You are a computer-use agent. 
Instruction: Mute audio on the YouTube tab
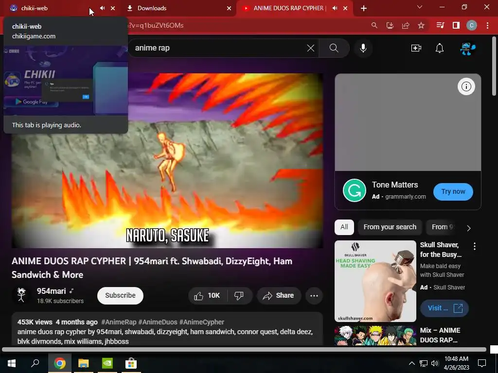click(335, 8)
